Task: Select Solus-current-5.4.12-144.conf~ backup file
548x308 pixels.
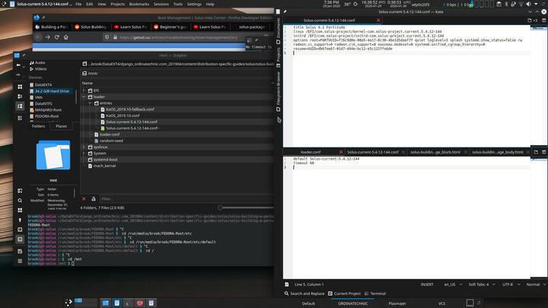Action: tap(132, 129)
